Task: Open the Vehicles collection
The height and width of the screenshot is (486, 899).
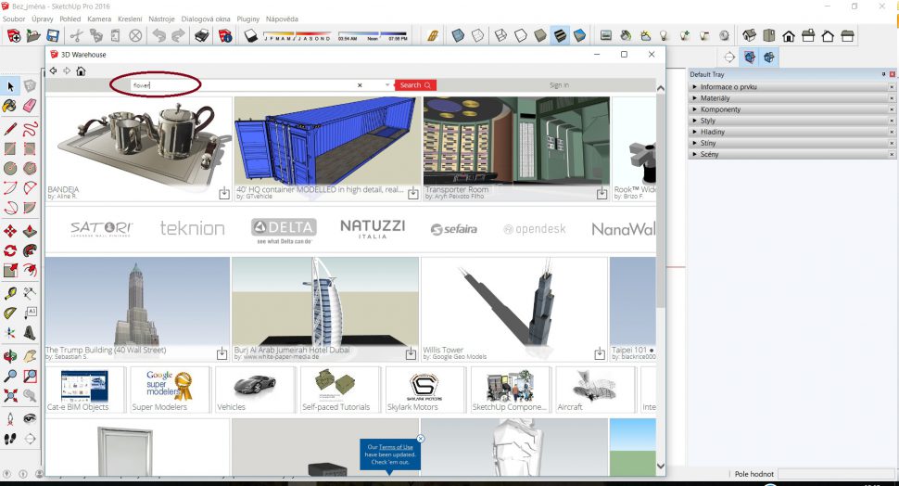Action: [x=255, y=390]
